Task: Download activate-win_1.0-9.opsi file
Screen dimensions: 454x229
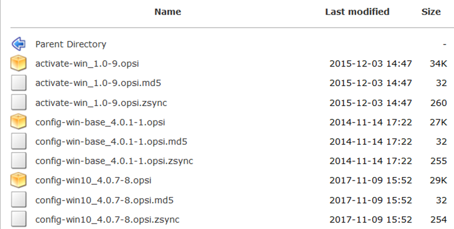Action: pyautogui.click(x=87, y=64)
